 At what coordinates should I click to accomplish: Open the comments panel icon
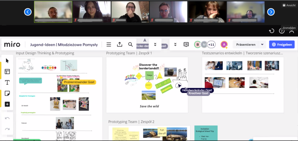[186, 45]
